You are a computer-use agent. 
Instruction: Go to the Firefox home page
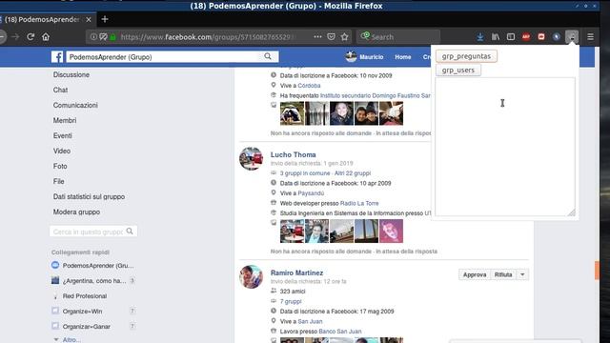46,37
